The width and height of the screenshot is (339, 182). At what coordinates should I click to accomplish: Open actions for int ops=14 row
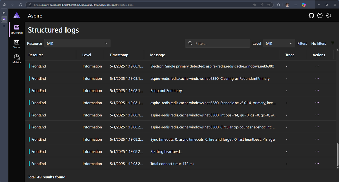coord(317,115)
